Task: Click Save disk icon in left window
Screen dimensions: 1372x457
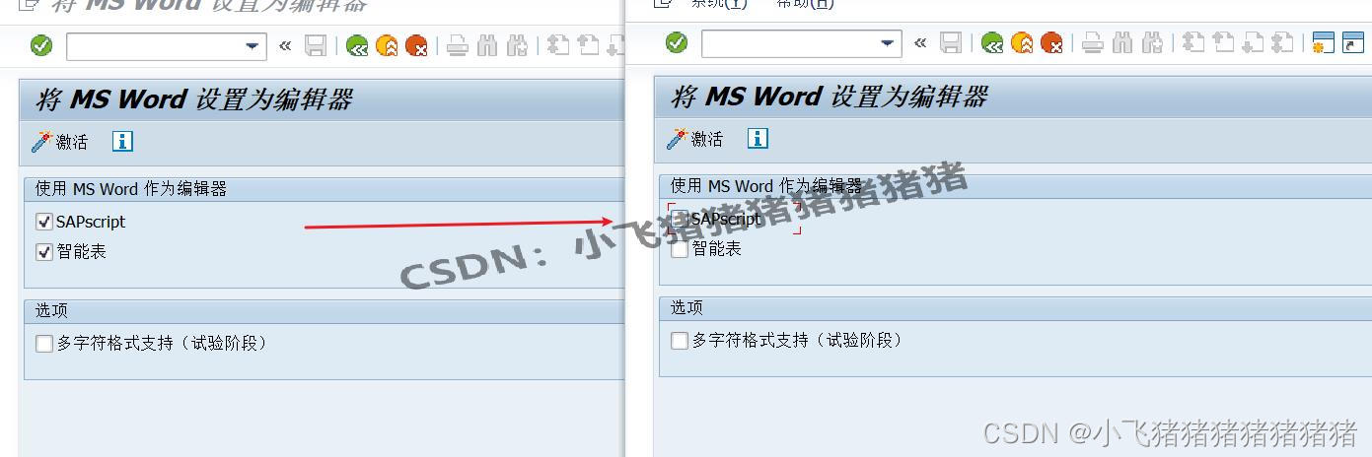Action: click(x=316, y=45)
